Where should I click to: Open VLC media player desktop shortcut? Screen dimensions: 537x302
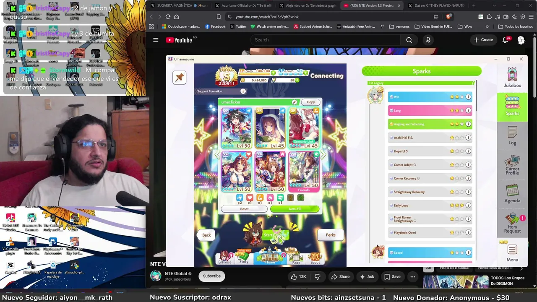click(x=10, y=245)
